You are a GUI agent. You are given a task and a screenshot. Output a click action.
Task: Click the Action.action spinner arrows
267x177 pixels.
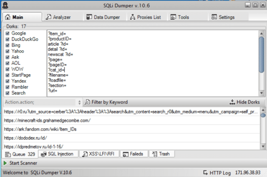79,103
